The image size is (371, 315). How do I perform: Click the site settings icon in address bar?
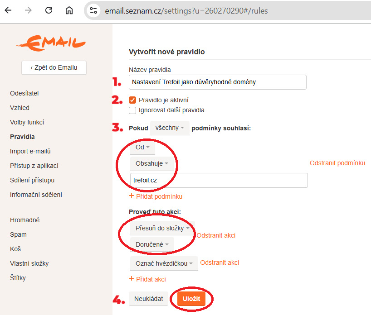pos(93,10)
